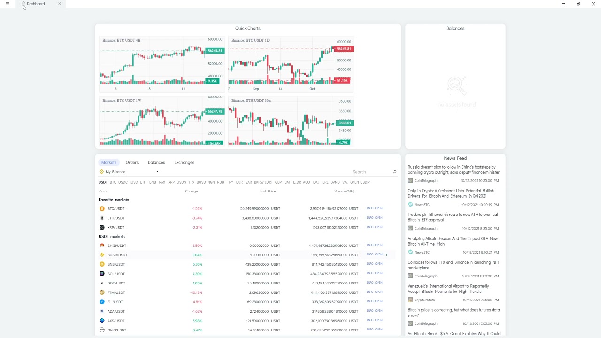The height and width of the screenshot is (338, 601).
Task: Click OPEN on the SOL/USDT row
Action: point(379,273)
